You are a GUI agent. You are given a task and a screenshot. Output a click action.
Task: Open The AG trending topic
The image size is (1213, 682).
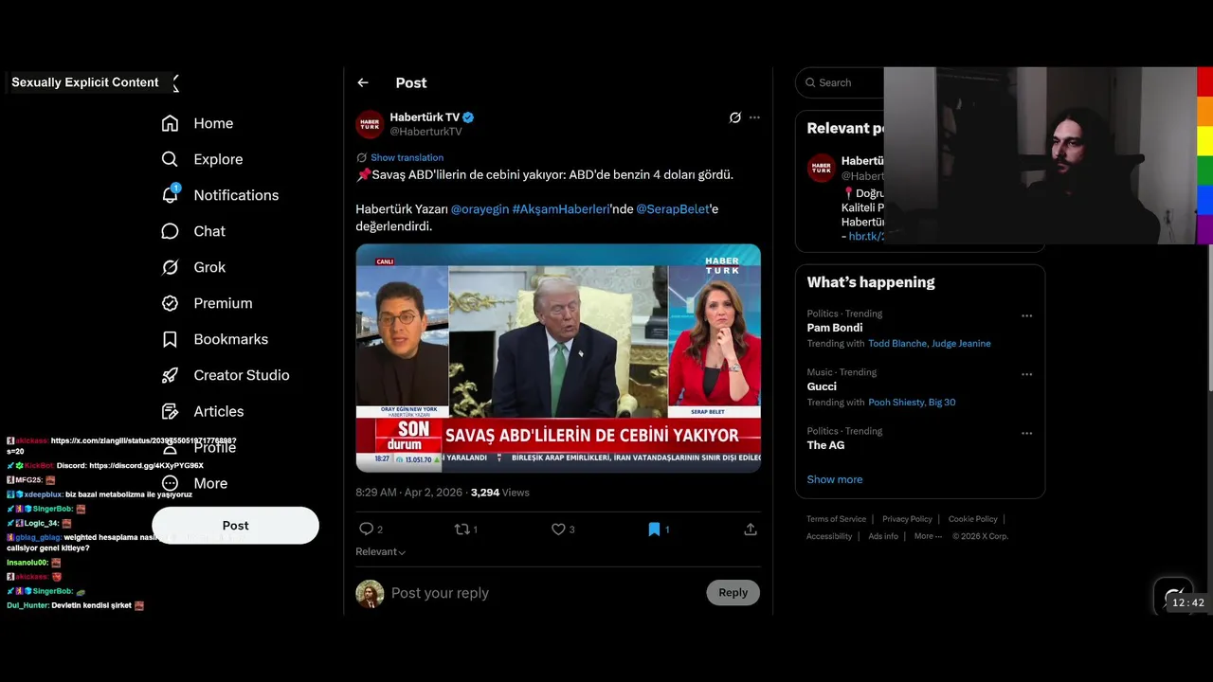tap(825, 445)
